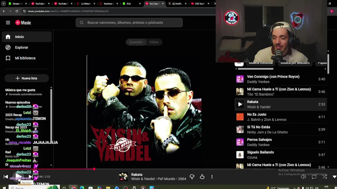Click the Síguelo Bailando thumbnail
This screenshot has height=189, width=337.
pyautogui.click(x=240, y=155)
